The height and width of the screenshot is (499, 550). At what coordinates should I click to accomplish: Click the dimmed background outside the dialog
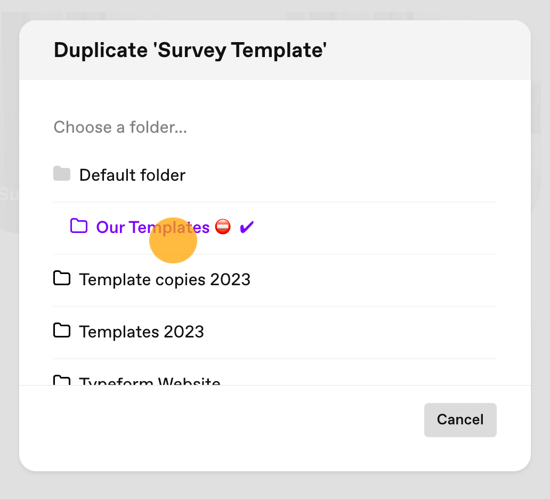tap(275, 486)
